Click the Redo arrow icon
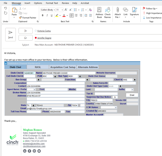162x156 pixels. pyautogui.click(x=5, y=13)
